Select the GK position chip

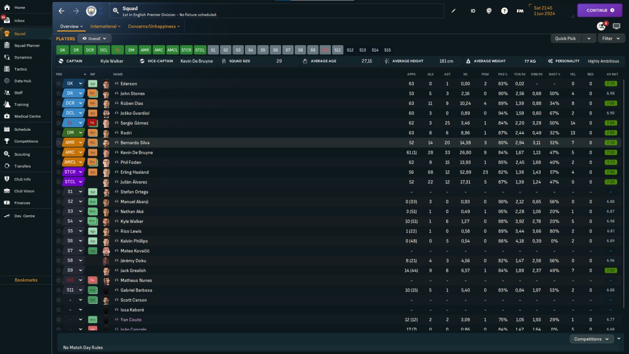click(62, 50)
